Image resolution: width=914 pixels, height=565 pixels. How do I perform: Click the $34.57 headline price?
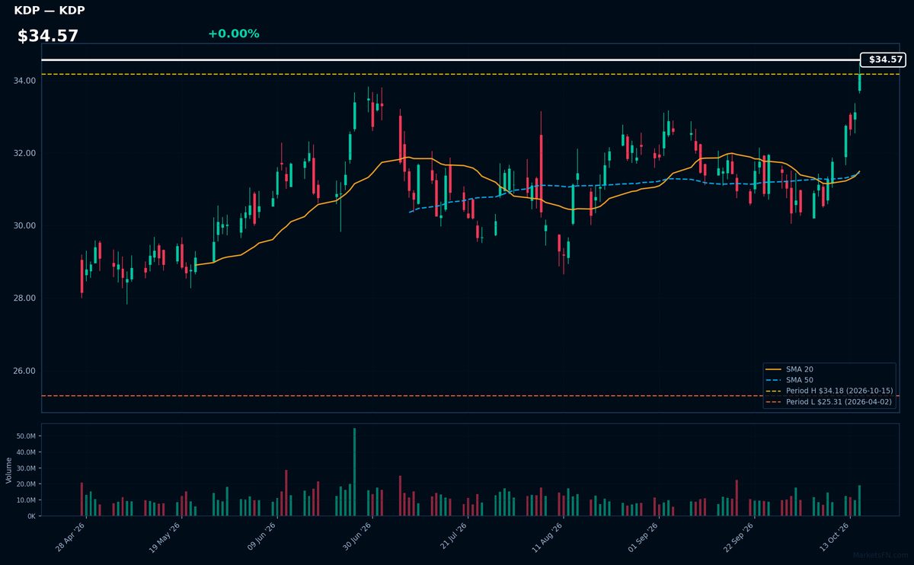pyautogui.click(x=48, y=36)
